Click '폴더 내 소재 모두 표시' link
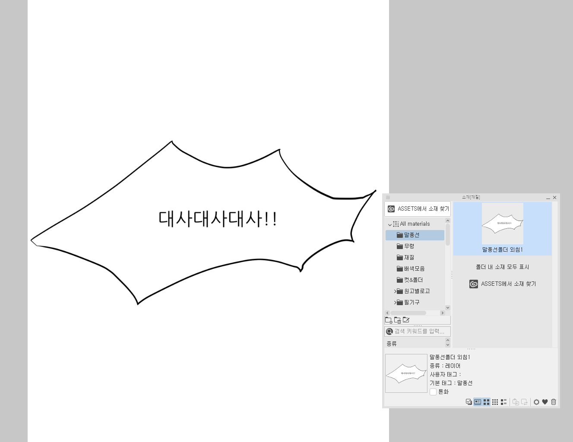Image resolution: width=573 pixels, height=442 pixels. (x=502, y=267)
